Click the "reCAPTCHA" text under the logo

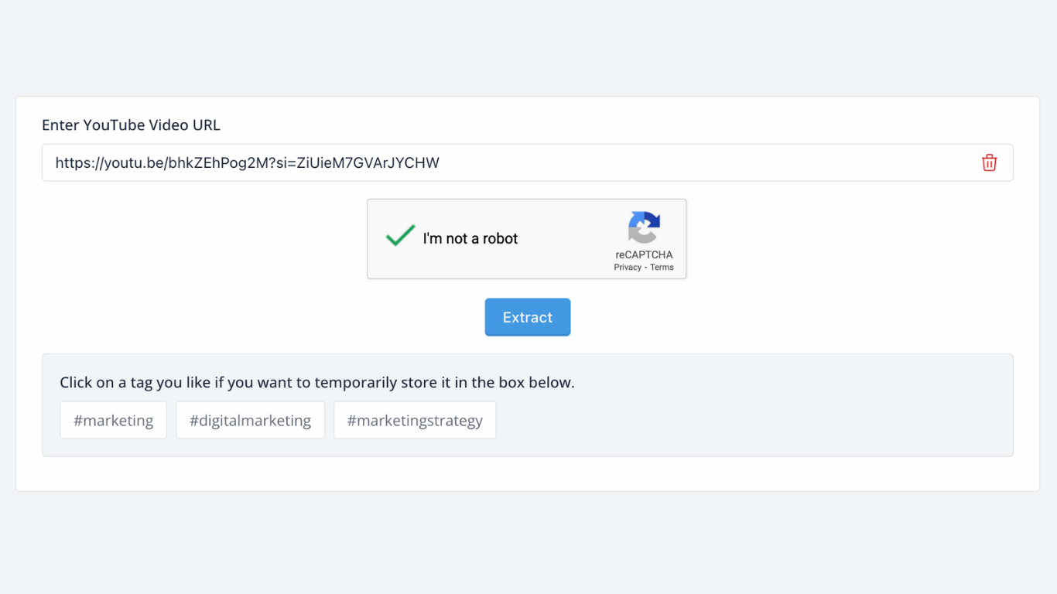point(644,254)
